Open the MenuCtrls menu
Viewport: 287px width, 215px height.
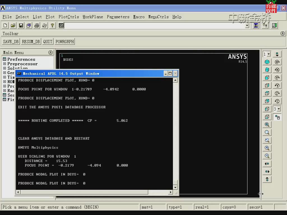[x=158, y=17]
